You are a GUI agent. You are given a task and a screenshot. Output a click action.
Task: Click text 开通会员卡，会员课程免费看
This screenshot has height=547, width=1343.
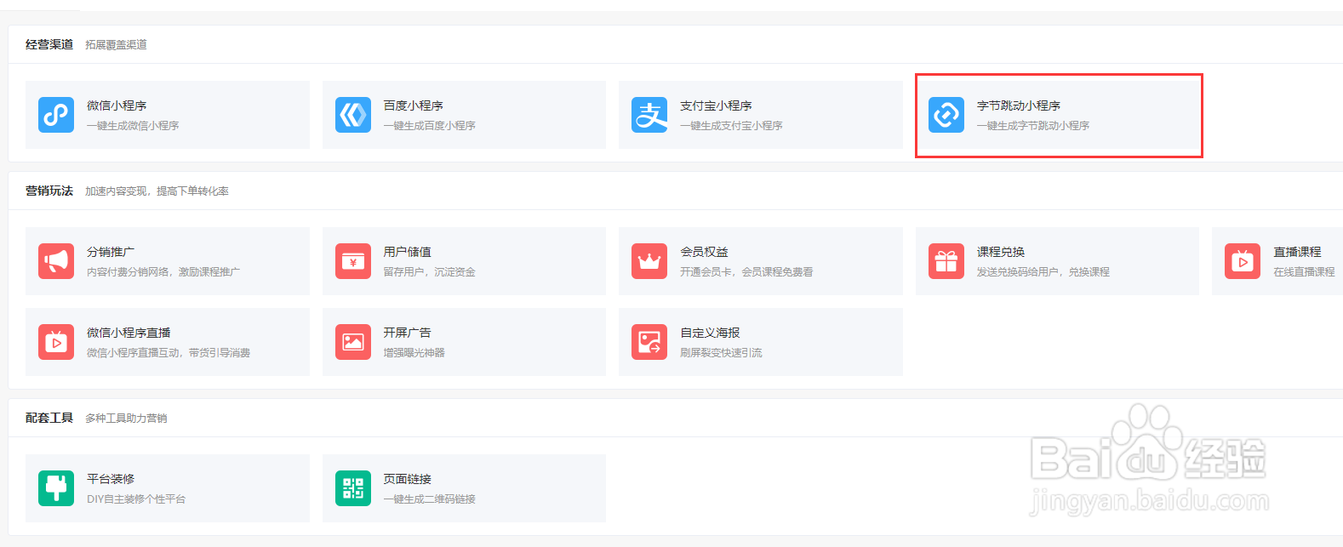pyautogui.click(x=746, y=272)
